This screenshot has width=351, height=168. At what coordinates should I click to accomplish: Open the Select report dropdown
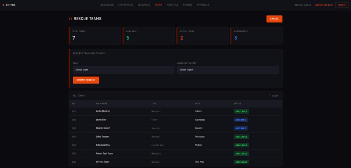click(228, 70)
